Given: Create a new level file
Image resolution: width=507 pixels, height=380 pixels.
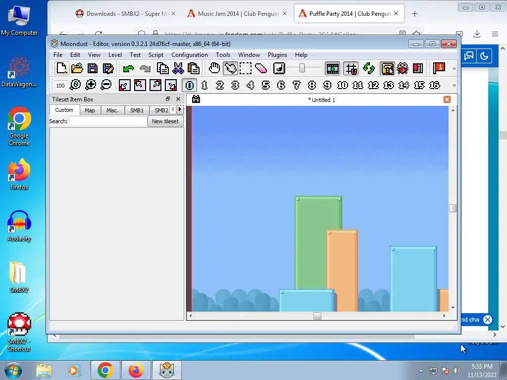Looking at the screenshot, I should (x=61, y=68).
